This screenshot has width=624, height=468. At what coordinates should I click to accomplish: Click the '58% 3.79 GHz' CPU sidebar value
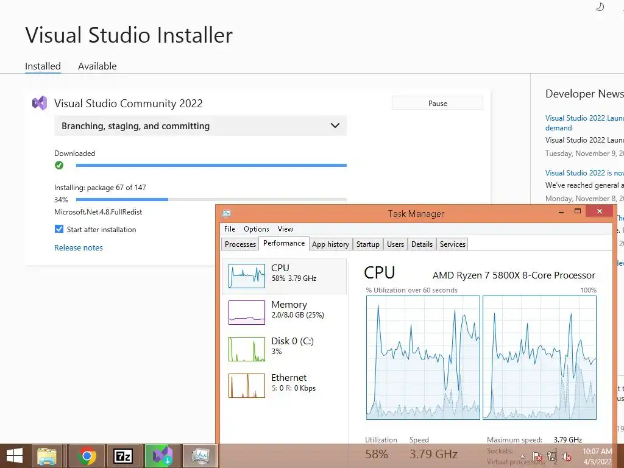pos(294,278)
